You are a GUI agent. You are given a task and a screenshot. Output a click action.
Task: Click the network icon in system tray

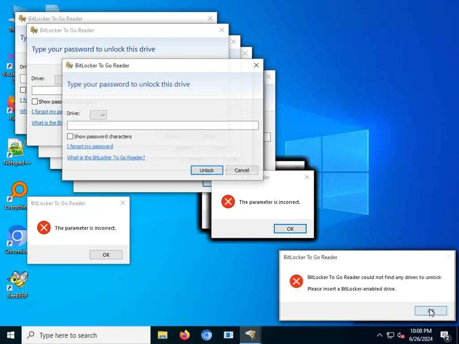[x=390, y=335]
